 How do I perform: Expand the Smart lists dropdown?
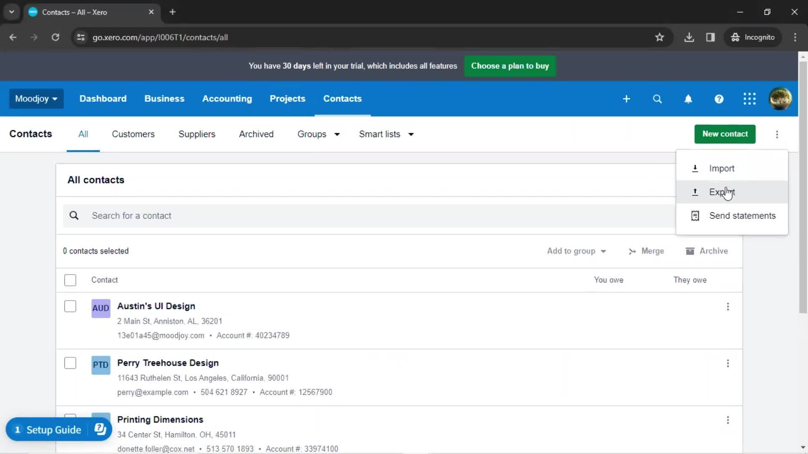pos(386,134)
